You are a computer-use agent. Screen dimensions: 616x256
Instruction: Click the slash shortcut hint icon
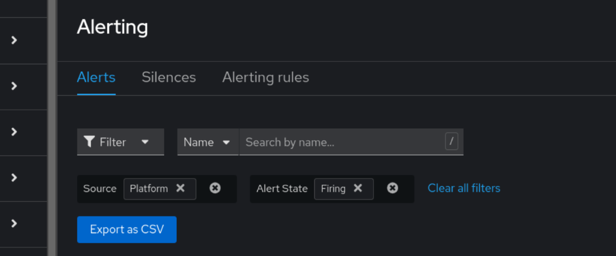click(x=452, y=142)
